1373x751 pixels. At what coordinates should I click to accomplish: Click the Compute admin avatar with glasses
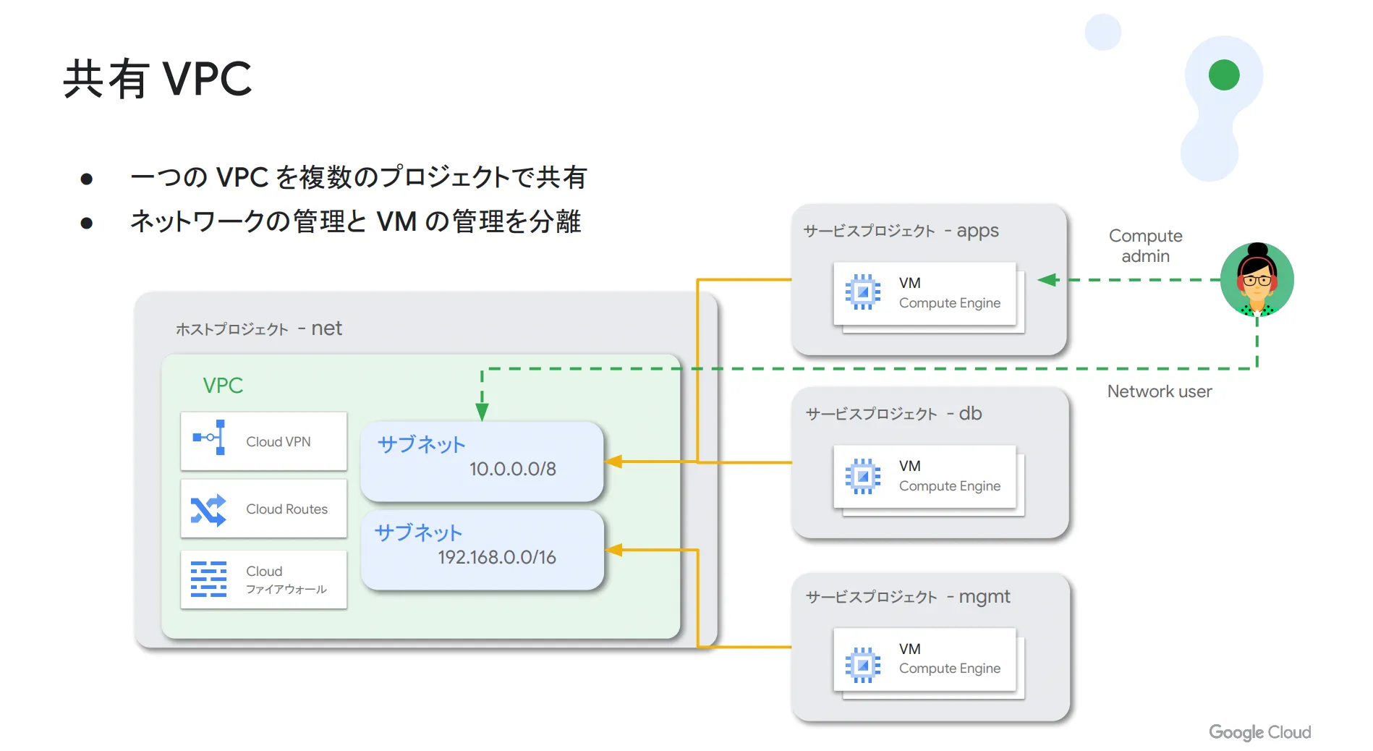point(1257,280)
